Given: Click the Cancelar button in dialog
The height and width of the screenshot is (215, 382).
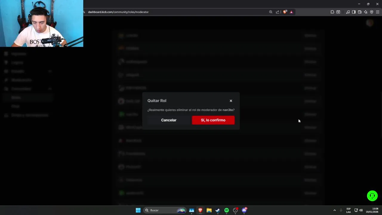Looking at the screenshot, I should coord(169,120).
